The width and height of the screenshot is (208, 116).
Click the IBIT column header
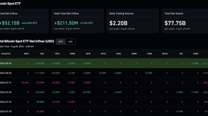pos(42,54)
